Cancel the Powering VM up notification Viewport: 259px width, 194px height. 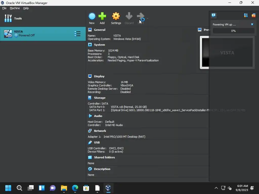click(252, 24)
